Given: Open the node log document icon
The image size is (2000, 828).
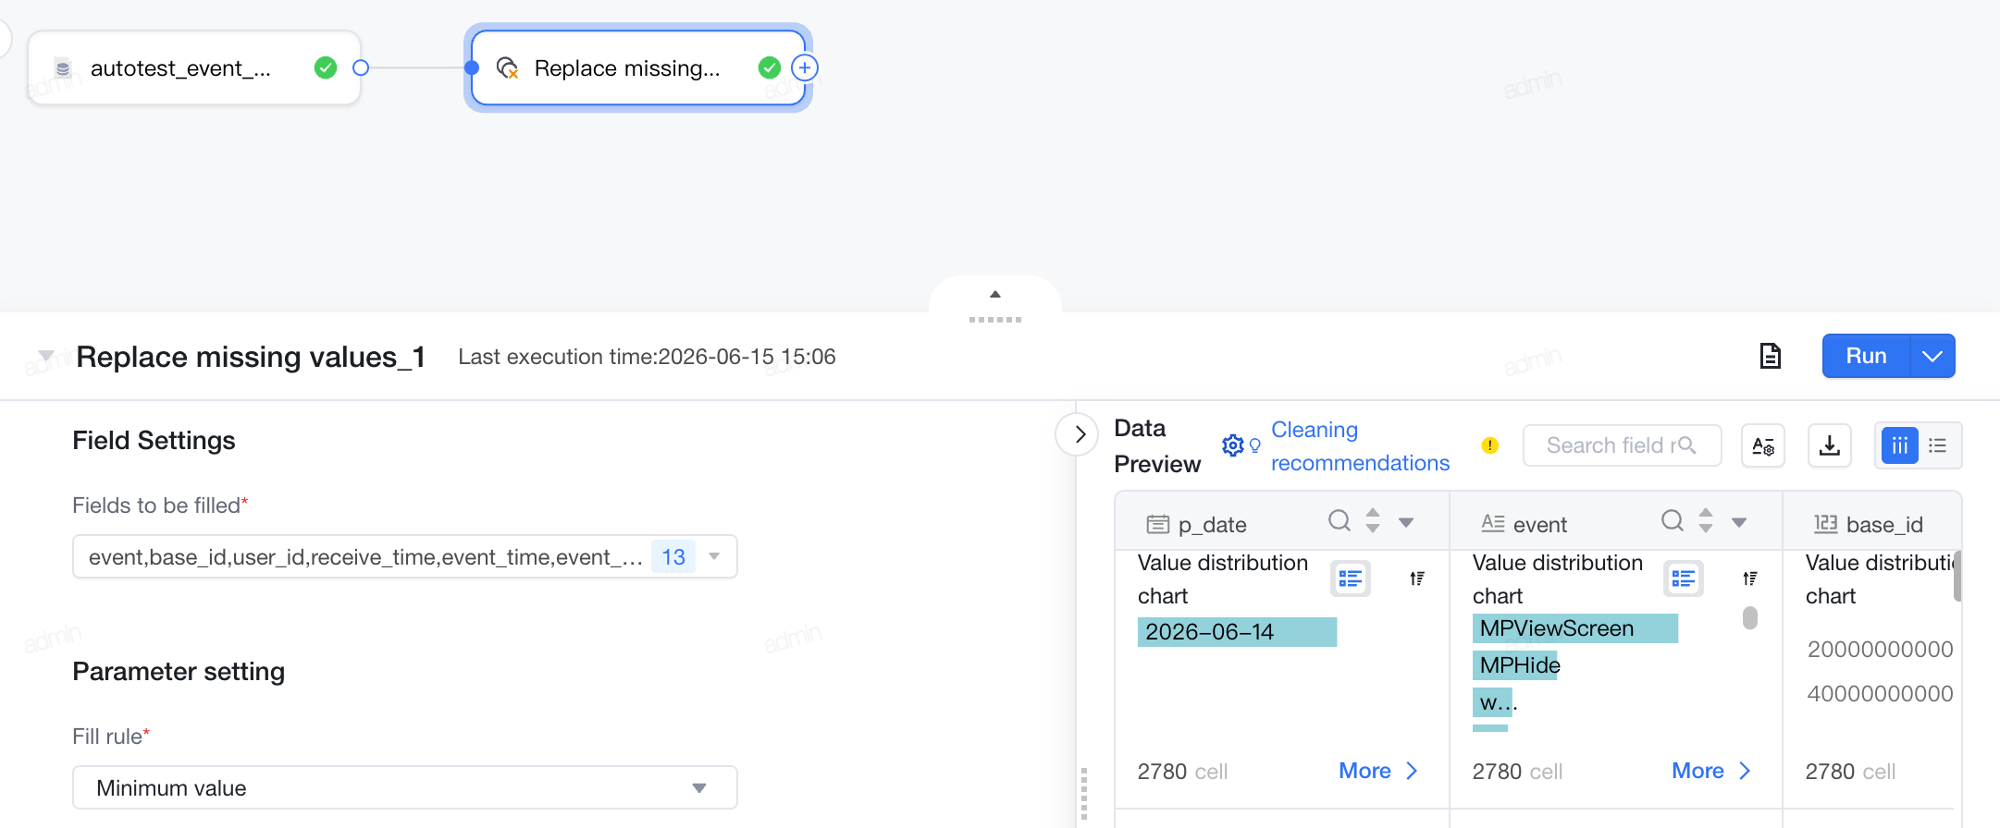Looking at the screenshot, I should 1770,356.
